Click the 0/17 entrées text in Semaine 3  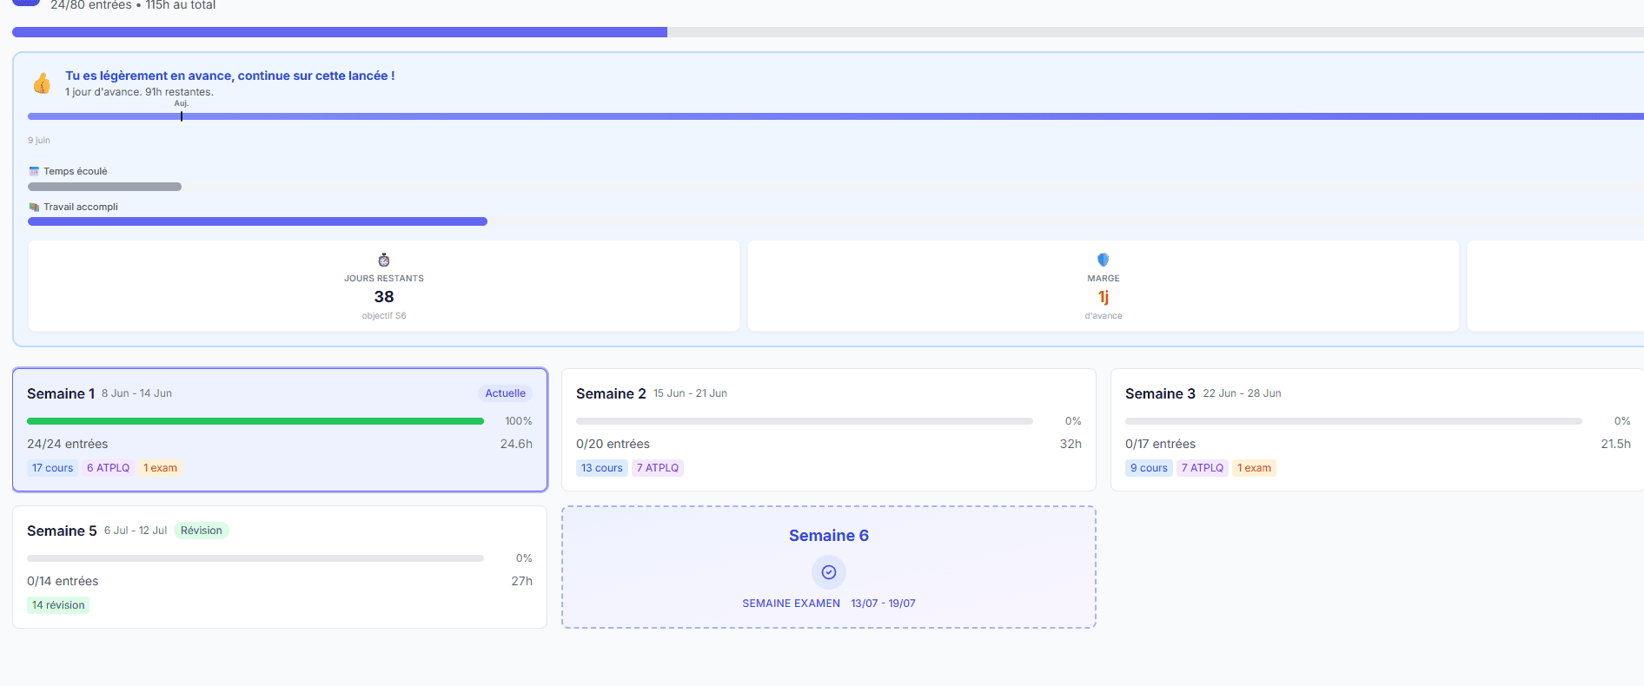pyautogui.click(x=1160, y=444)
